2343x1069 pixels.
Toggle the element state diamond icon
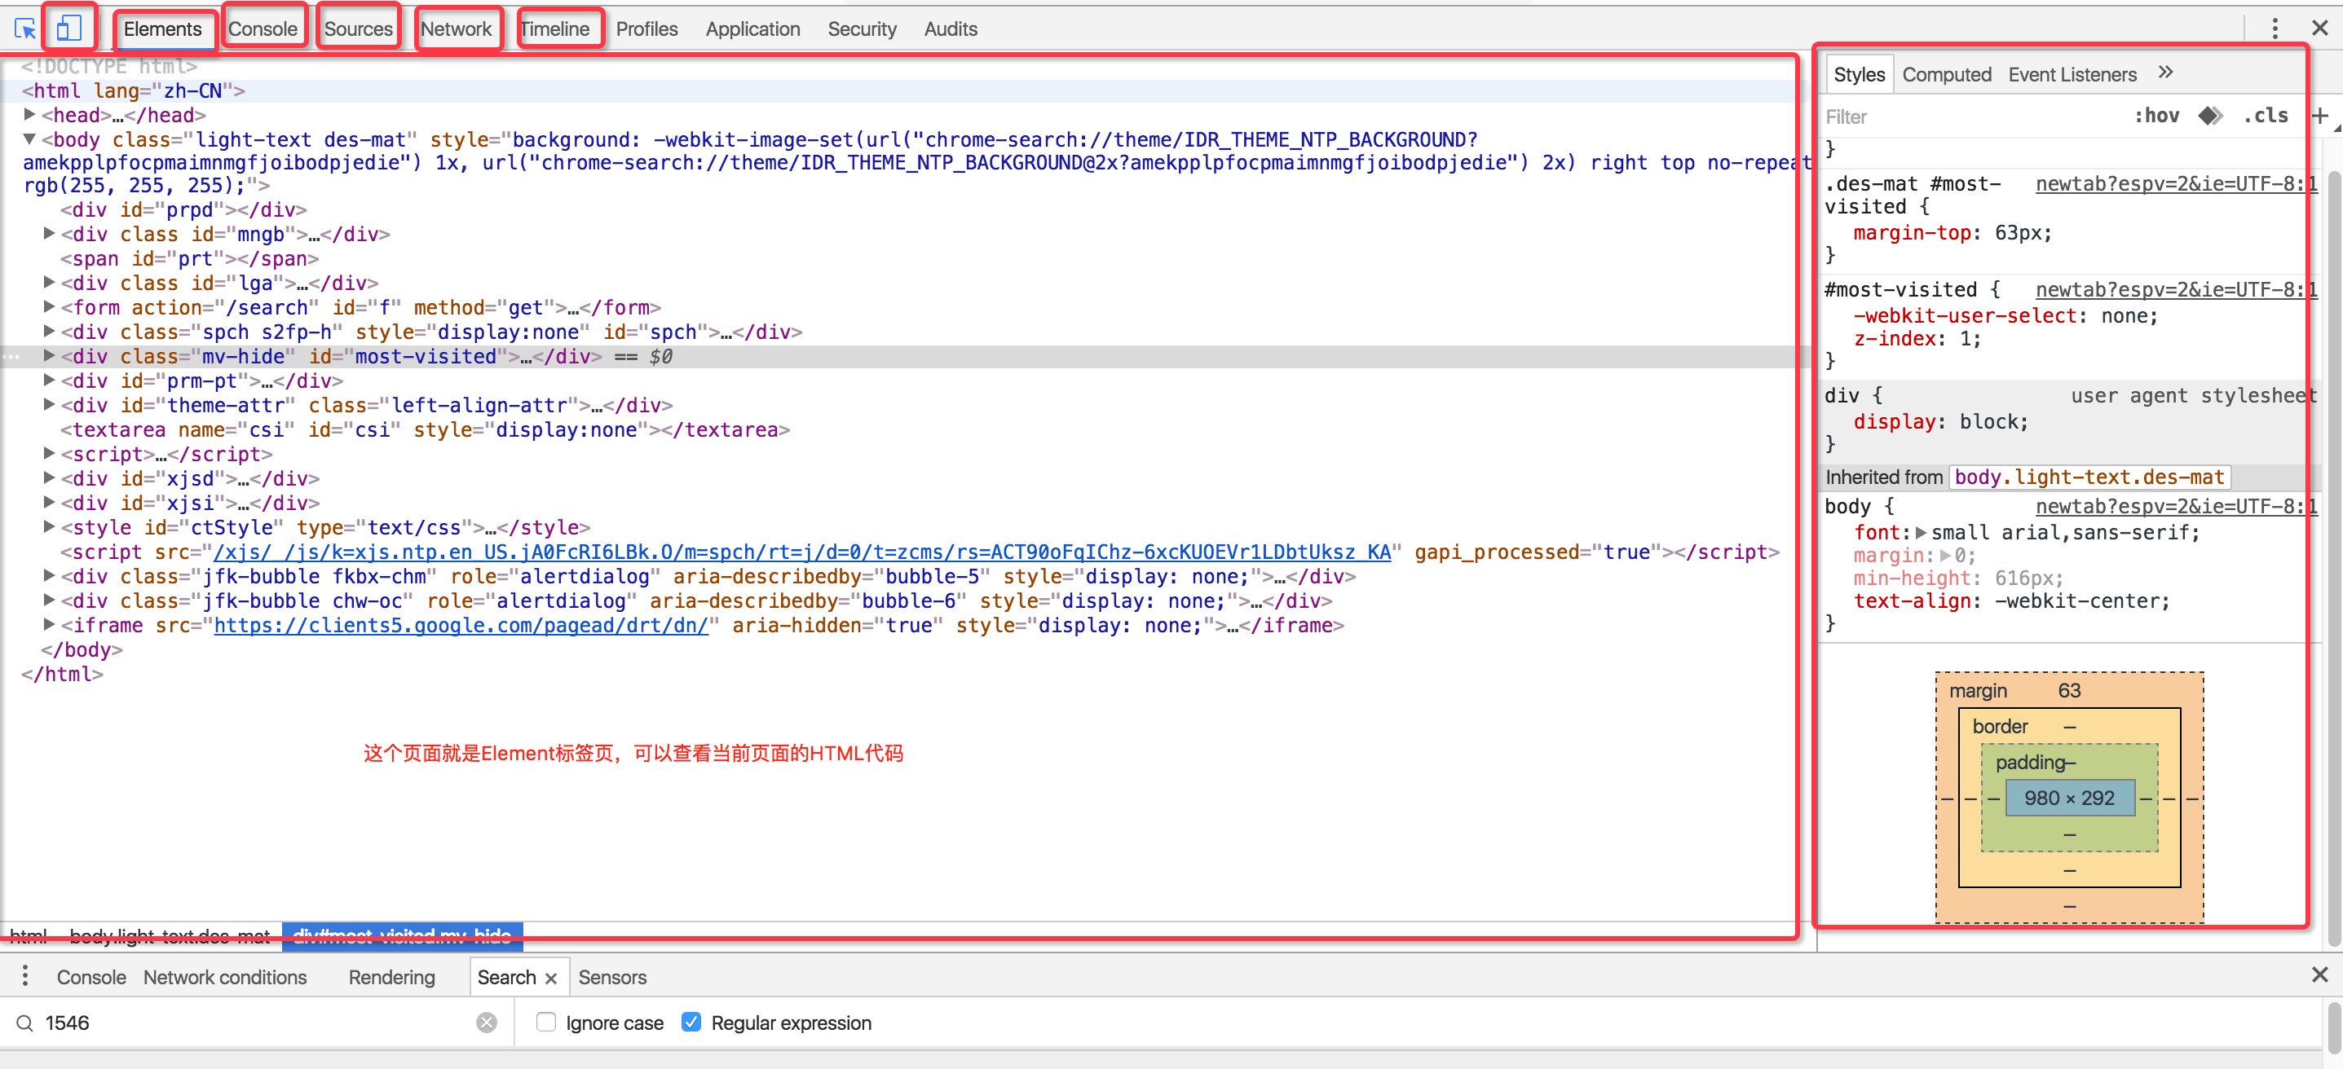coord(2210,116)
